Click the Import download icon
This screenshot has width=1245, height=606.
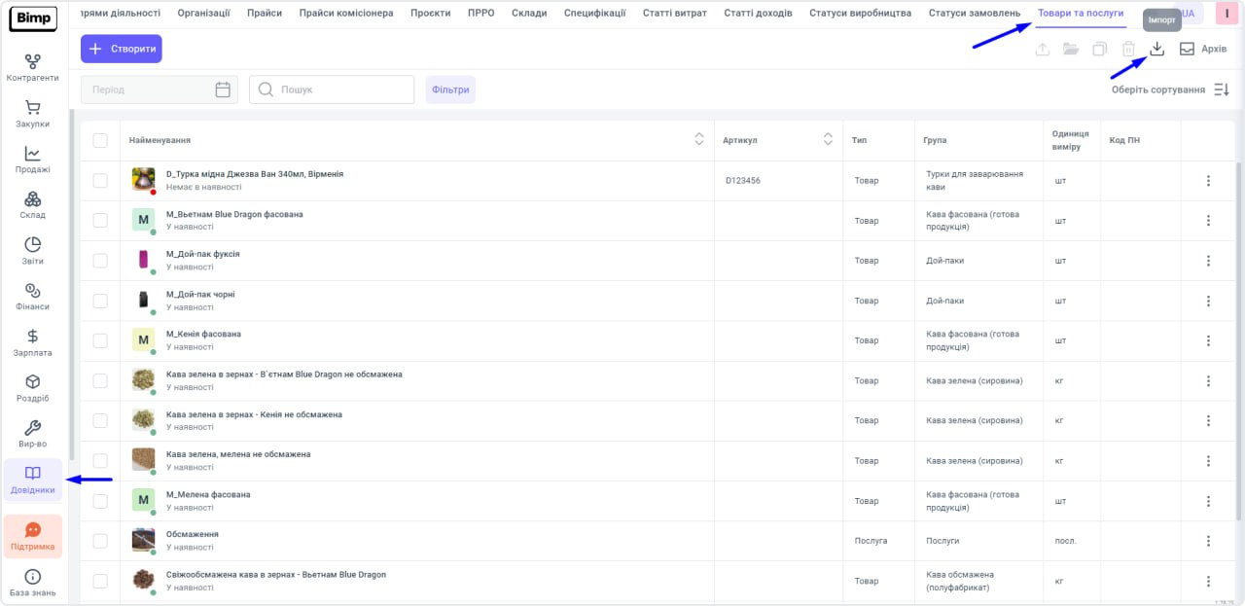click(1156, 50)
